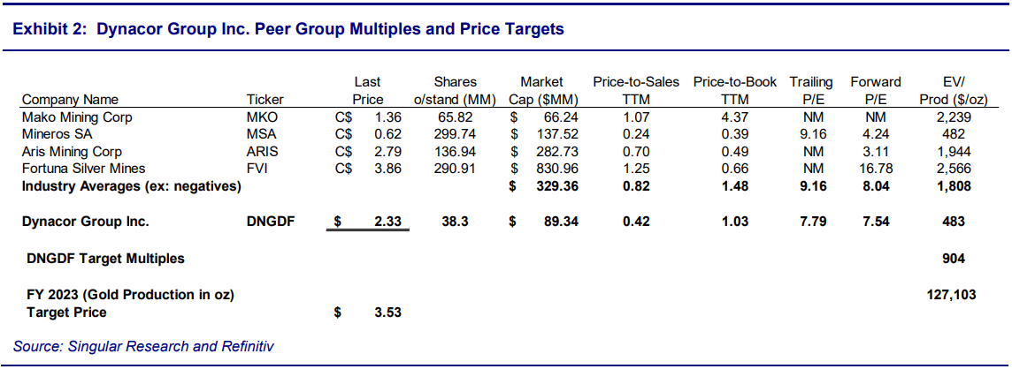
Task: Click the 904 target multiple value
Action: [x=954, y=259]
